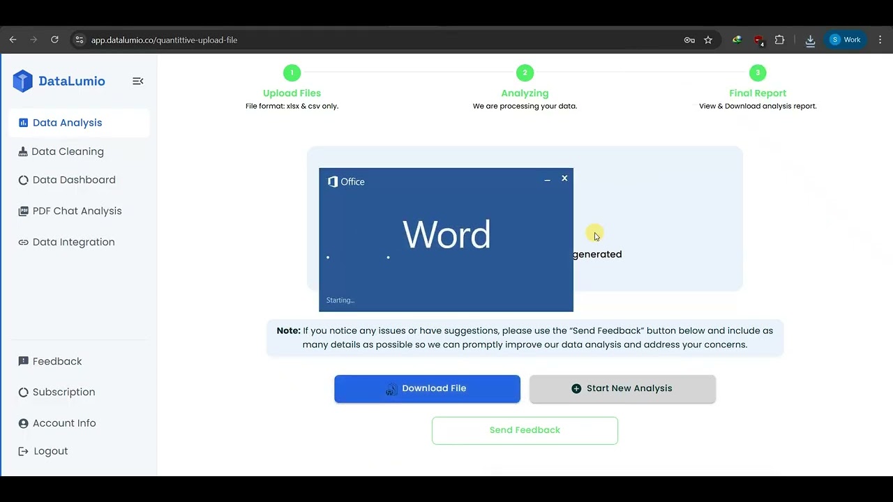The width and height of the screenshot is (893, 502).
Task: Close the Word splash screen
Action: [x=564, y=178]
